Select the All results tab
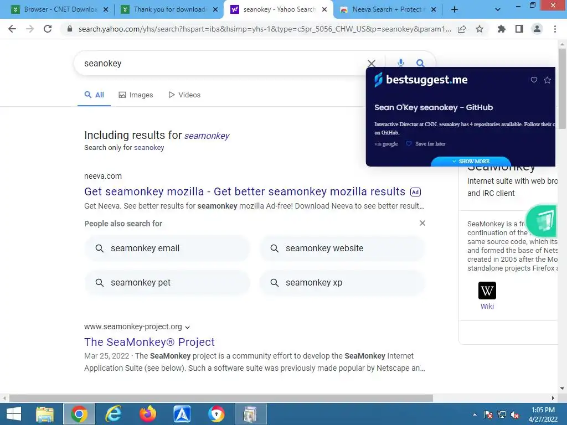Viewport: 567px width, 425px height. [x=94, y=95]
